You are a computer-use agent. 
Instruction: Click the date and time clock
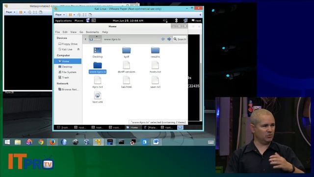[x=128, y=21]
